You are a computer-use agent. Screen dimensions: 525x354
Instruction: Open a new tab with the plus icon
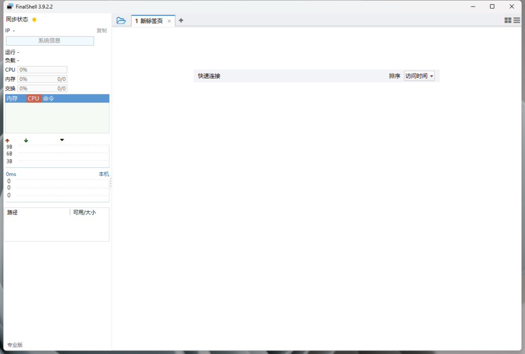click(181, 21)
